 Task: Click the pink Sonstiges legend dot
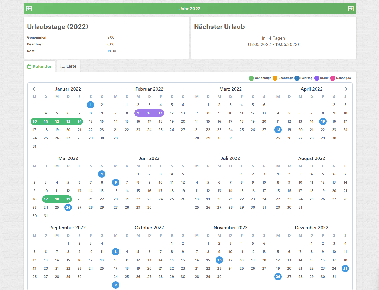pos(333,78)
